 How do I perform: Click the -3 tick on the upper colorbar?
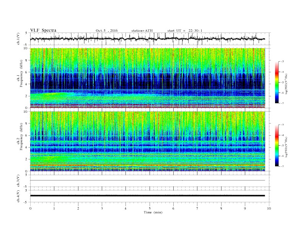[x=282, y=62]
